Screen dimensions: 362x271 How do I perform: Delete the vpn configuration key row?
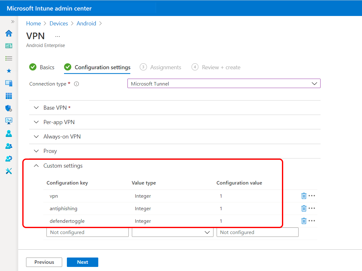coord(304,195)
